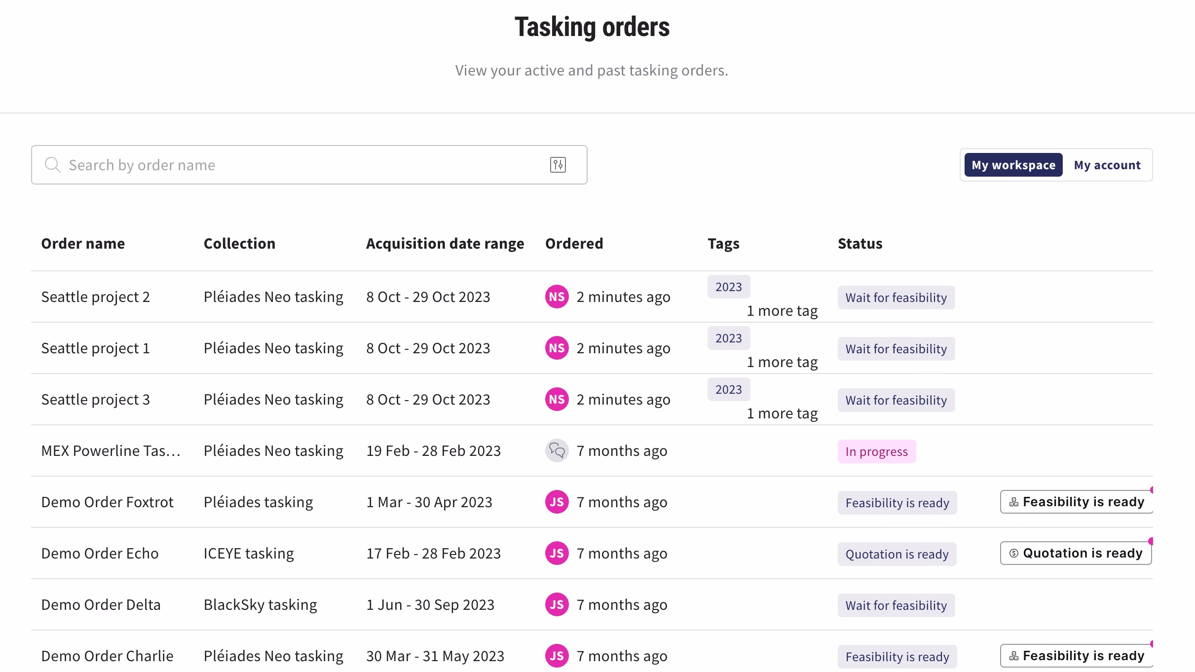The width and height of the screenshot is (1195, 672).
Task: Click the chat bubble avatar for MEX Powerline
Action: (x=557, y=450)
